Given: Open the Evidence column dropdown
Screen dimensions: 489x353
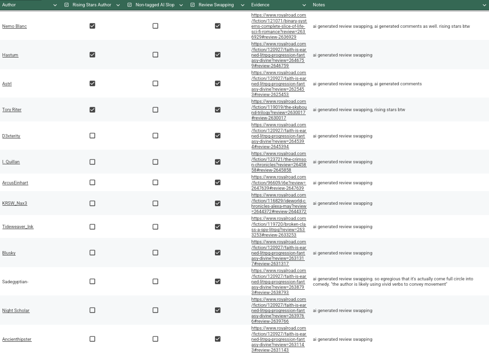Looking at the screenshot, I should pyautogui.click(x=304, y=5).
